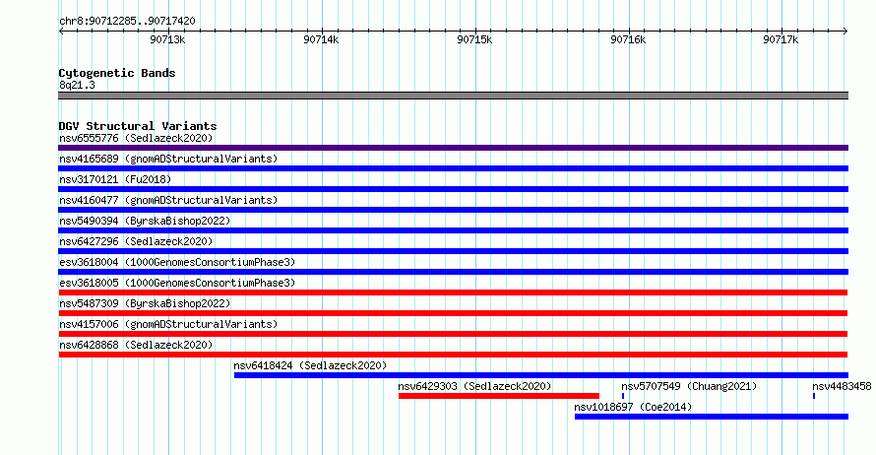Click the nsv4160477 (gnomADStructuralVariants) label
876x455 pixels.
tap(168, 200)
